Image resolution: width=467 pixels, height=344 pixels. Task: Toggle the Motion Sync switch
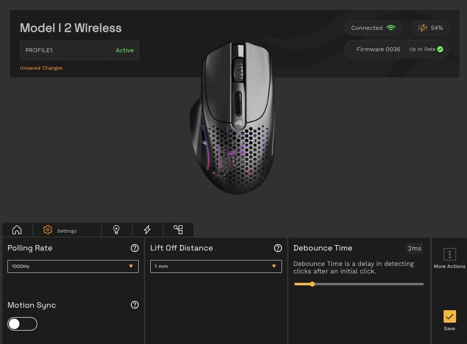[x=22, y=324]
